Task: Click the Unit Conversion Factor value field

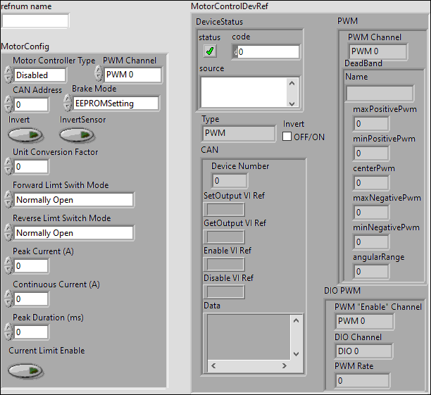Action: click(31, 167)
